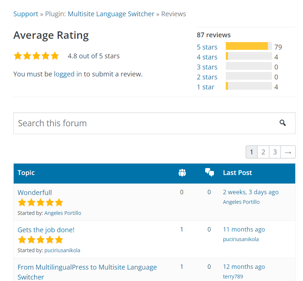Filter reviews by 3 stars
The height and width of the screenshot is (281, 303).
207,67
